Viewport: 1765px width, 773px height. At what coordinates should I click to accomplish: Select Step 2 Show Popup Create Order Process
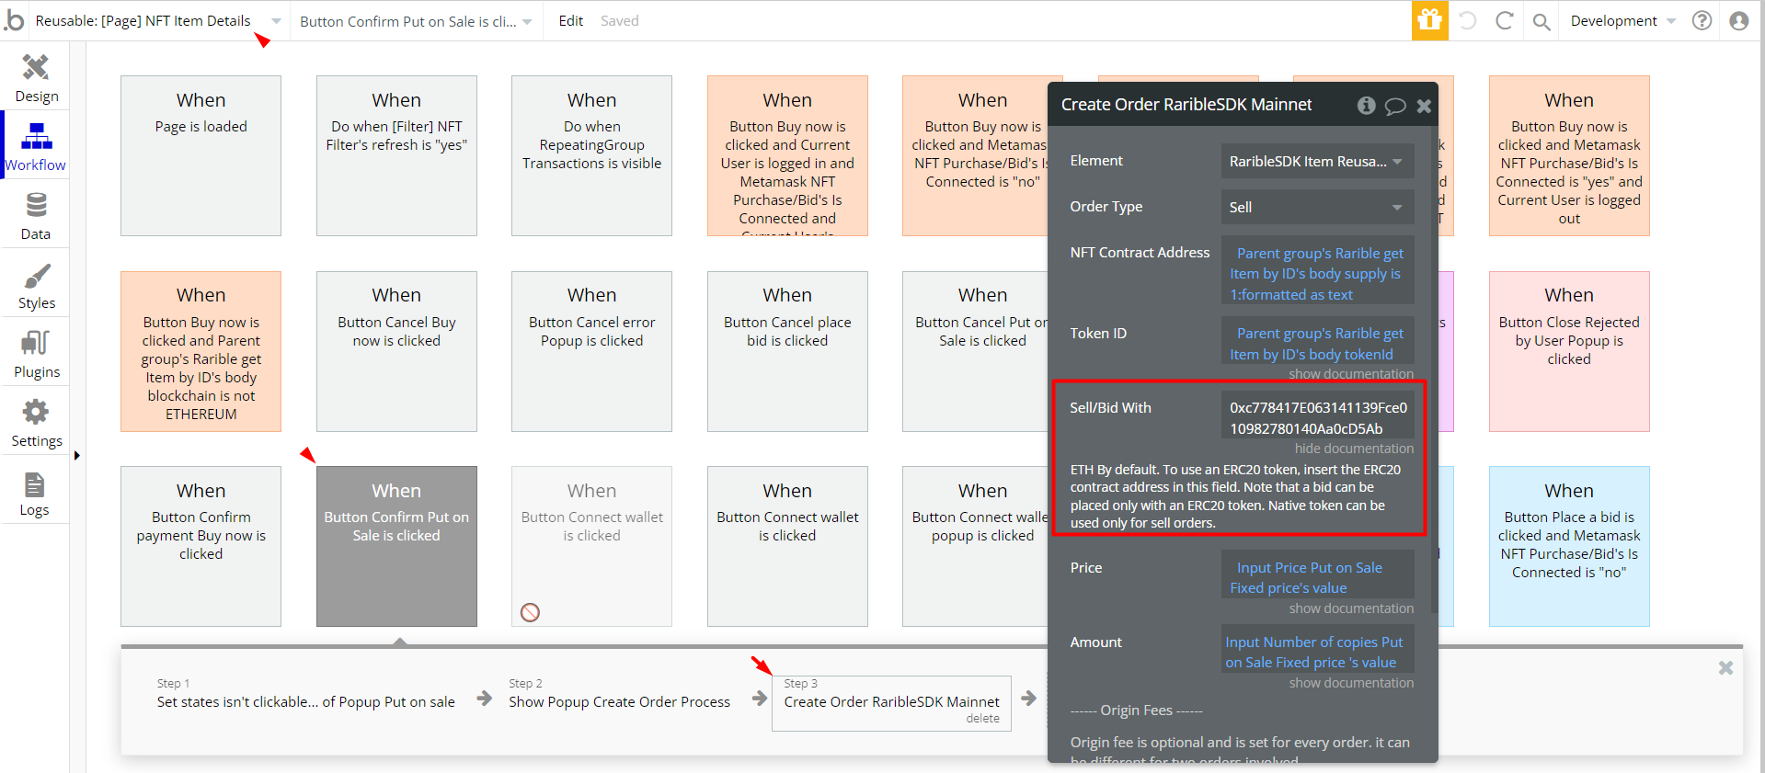click(619, 695)
